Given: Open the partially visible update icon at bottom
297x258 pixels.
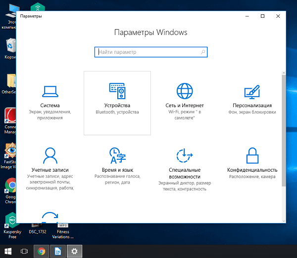Looking at the screenshot, I should pyautogui.click(x=50, y=217).
